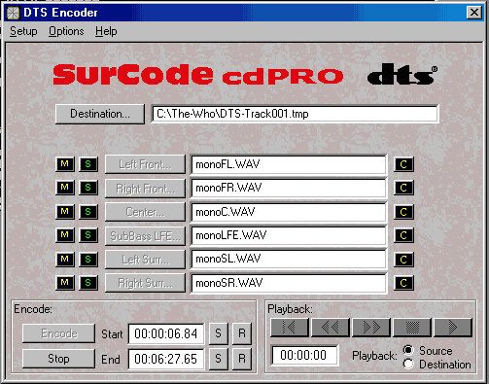Set Start time with S button
Viewport: 489px width, 384px height.
(x=218, y=333)
